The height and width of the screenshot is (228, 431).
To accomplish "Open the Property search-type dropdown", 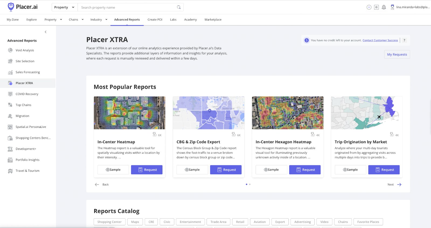I will [65, 7].
